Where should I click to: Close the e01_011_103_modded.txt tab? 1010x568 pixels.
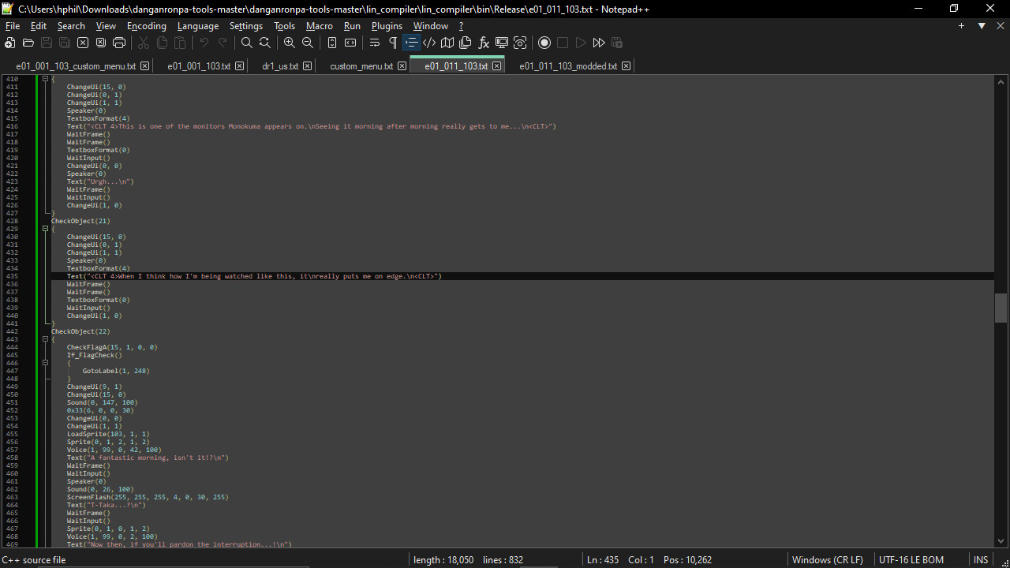point(626,65)
